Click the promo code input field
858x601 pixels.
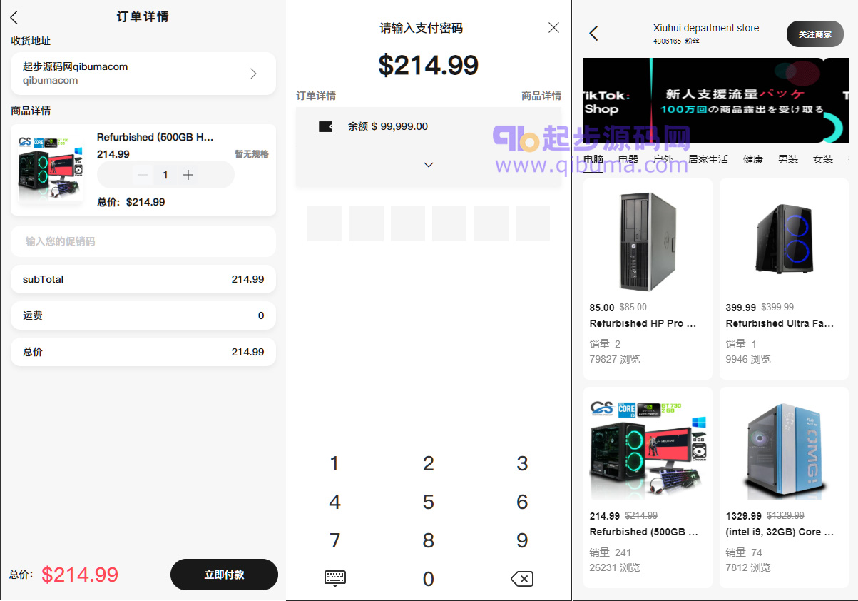[x=143, y=241]
